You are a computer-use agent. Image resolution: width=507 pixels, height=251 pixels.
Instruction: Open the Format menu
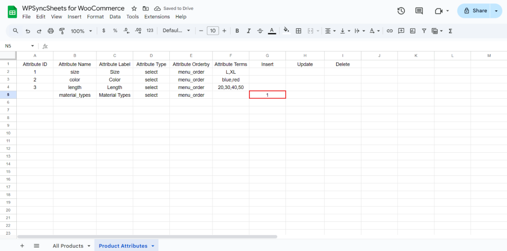(x=96, y=17)
